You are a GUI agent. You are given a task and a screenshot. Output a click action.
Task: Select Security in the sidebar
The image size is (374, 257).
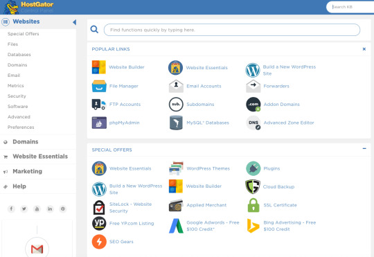17,96
